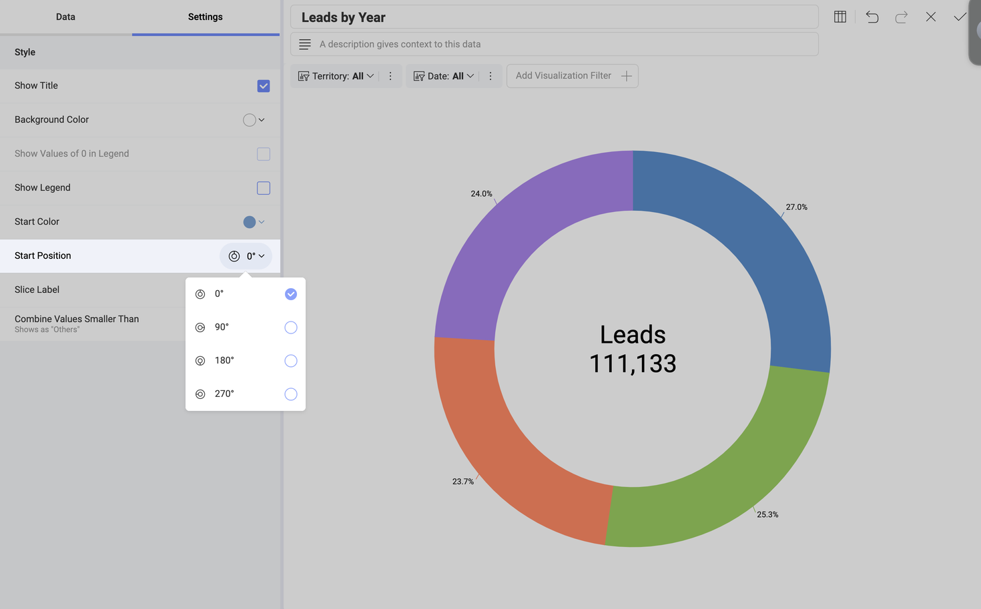Click the Style section header
981x609 pixels.
(140, 52)
